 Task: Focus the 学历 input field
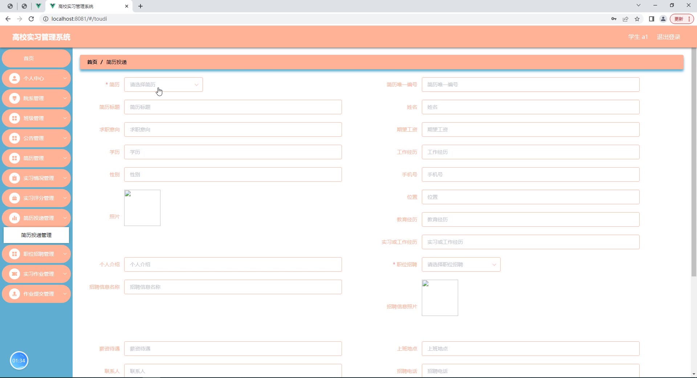[x=233, y=152]
